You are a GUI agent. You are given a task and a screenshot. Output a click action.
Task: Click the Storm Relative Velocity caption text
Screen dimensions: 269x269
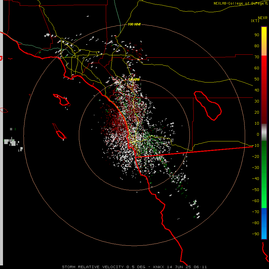click(134, 267)
